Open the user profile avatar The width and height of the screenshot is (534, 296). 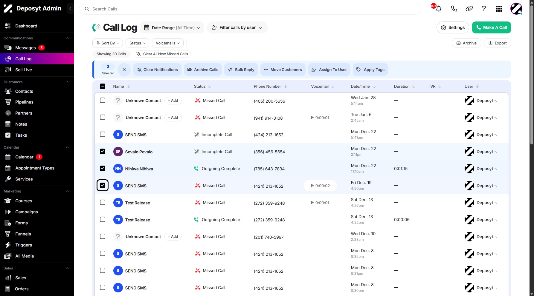point(516,9)
